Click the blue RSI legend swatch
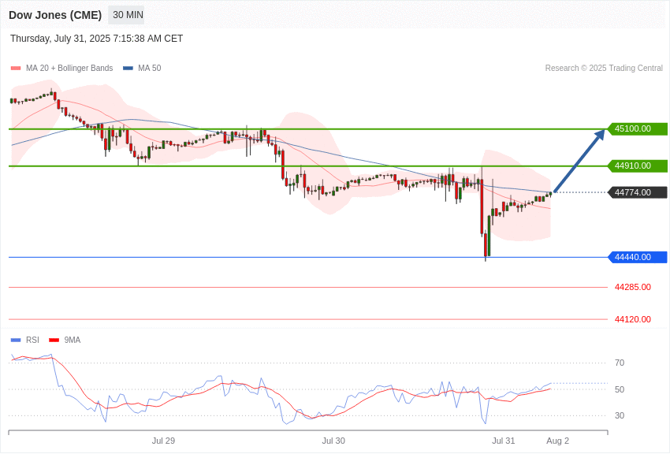Viewport: 670px width, 454px height. coord(16,340)
